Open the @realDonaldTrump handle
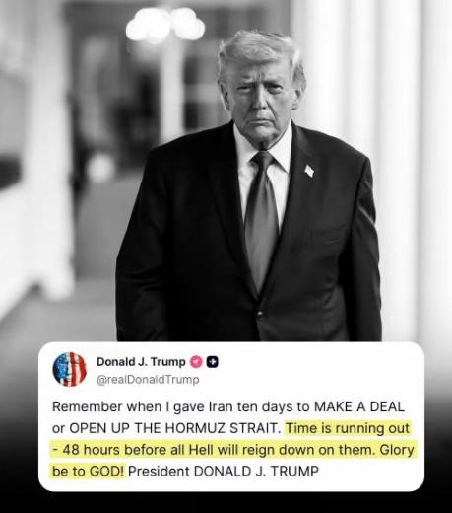This screenshot has width=452, height=513. pos(148,380)
